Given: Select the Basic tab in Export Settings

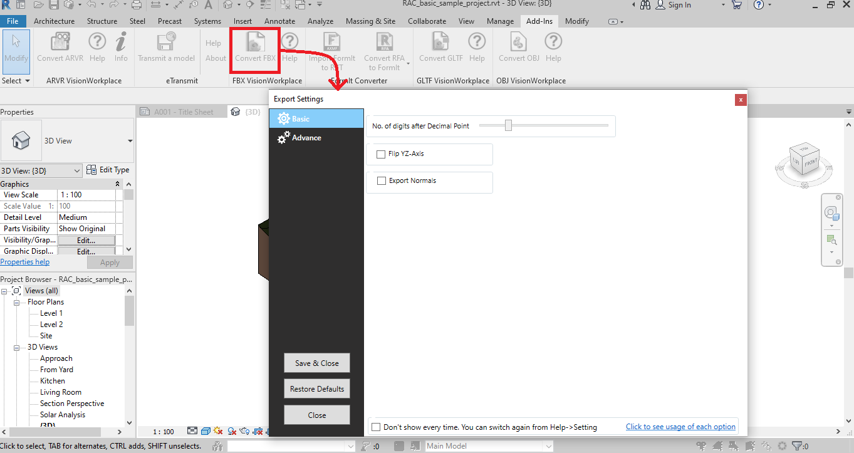Looking at the screenshot, I should click(316, 118).
